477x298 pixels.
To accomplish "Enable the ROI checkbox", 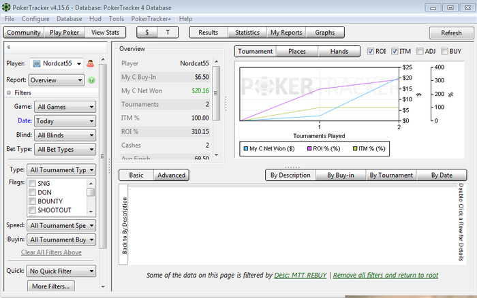I will coord(370,51).
